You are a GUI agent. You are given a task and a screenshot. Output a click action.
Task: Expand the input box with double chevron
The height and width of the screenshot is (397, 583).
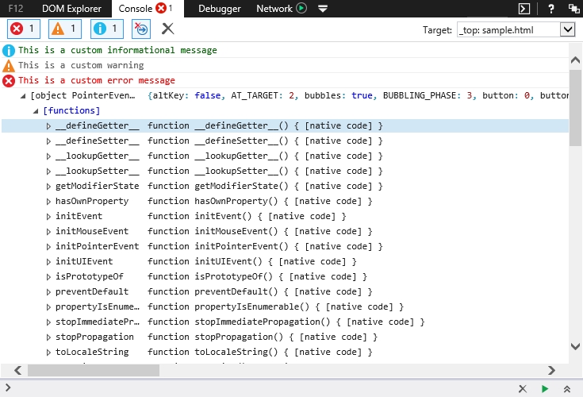point(567,388)
